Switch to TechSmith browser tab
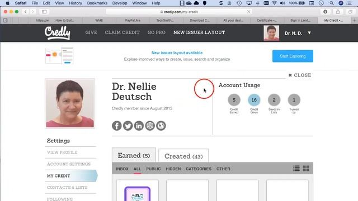358x201 pixels. click(x=165, y=20)
